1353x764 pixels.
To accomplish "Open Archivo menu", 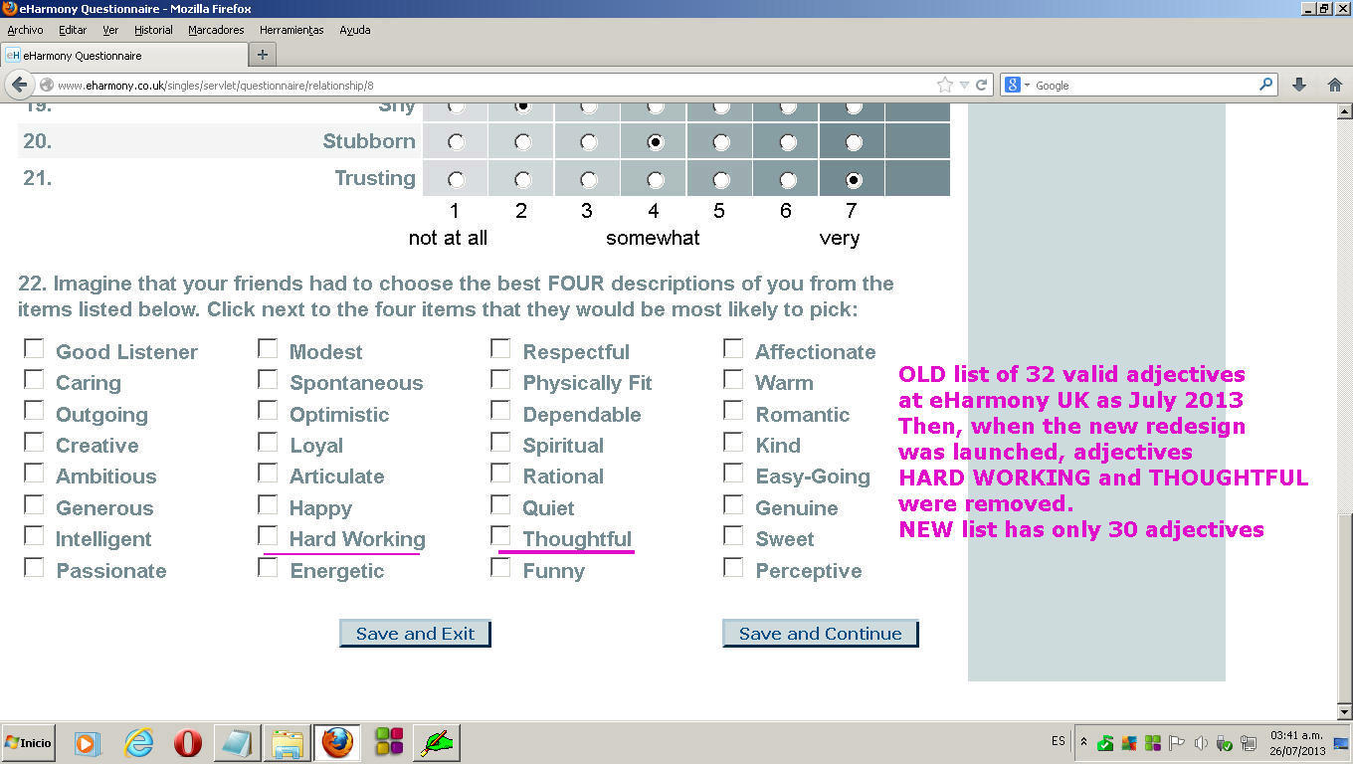I will pyautogui.click(x=25, y=30).
